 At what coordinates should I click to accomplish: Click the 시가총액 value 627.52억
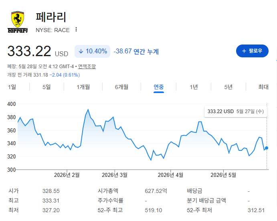pyautogui.click(x=156, y=191)
